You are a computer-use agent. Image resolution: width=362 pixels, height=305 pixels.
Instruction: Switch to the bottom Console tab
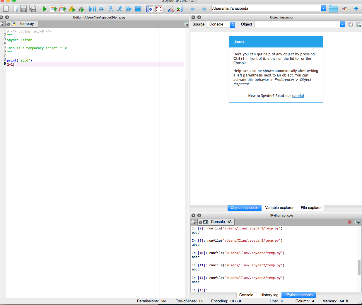click(246, 295)
